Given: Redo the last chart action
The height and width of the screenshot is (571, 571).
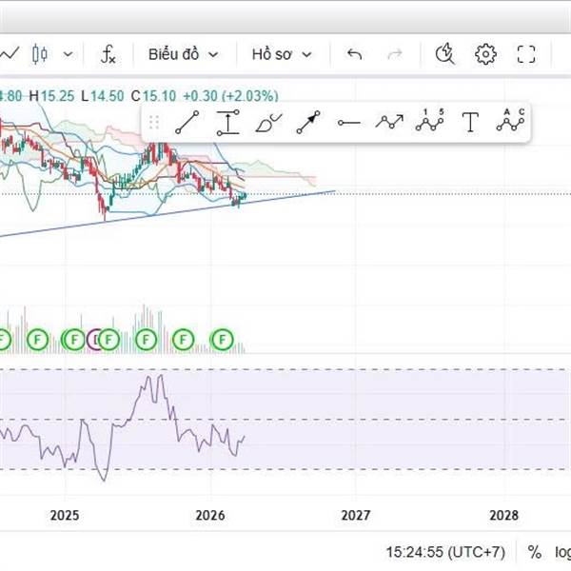Looking at the screenshot, I should pos(395,54).
